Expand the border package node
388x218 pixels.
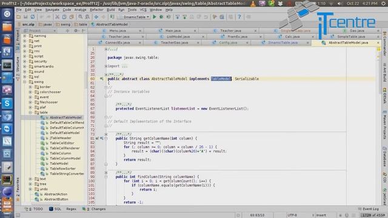(30, 87)
